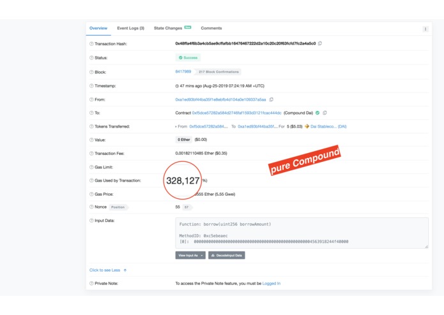The height and width of the screenshot is (315, 444).
Task: Click the nonce position value 57
Action: pos(187,207)
